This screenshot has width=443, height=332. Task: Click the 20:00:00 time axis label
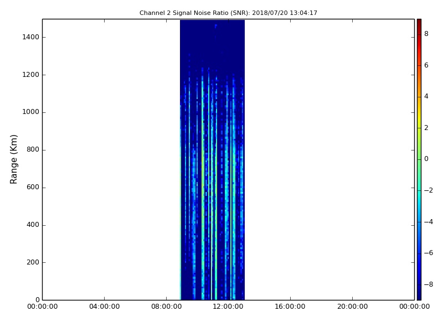(352, 307)
